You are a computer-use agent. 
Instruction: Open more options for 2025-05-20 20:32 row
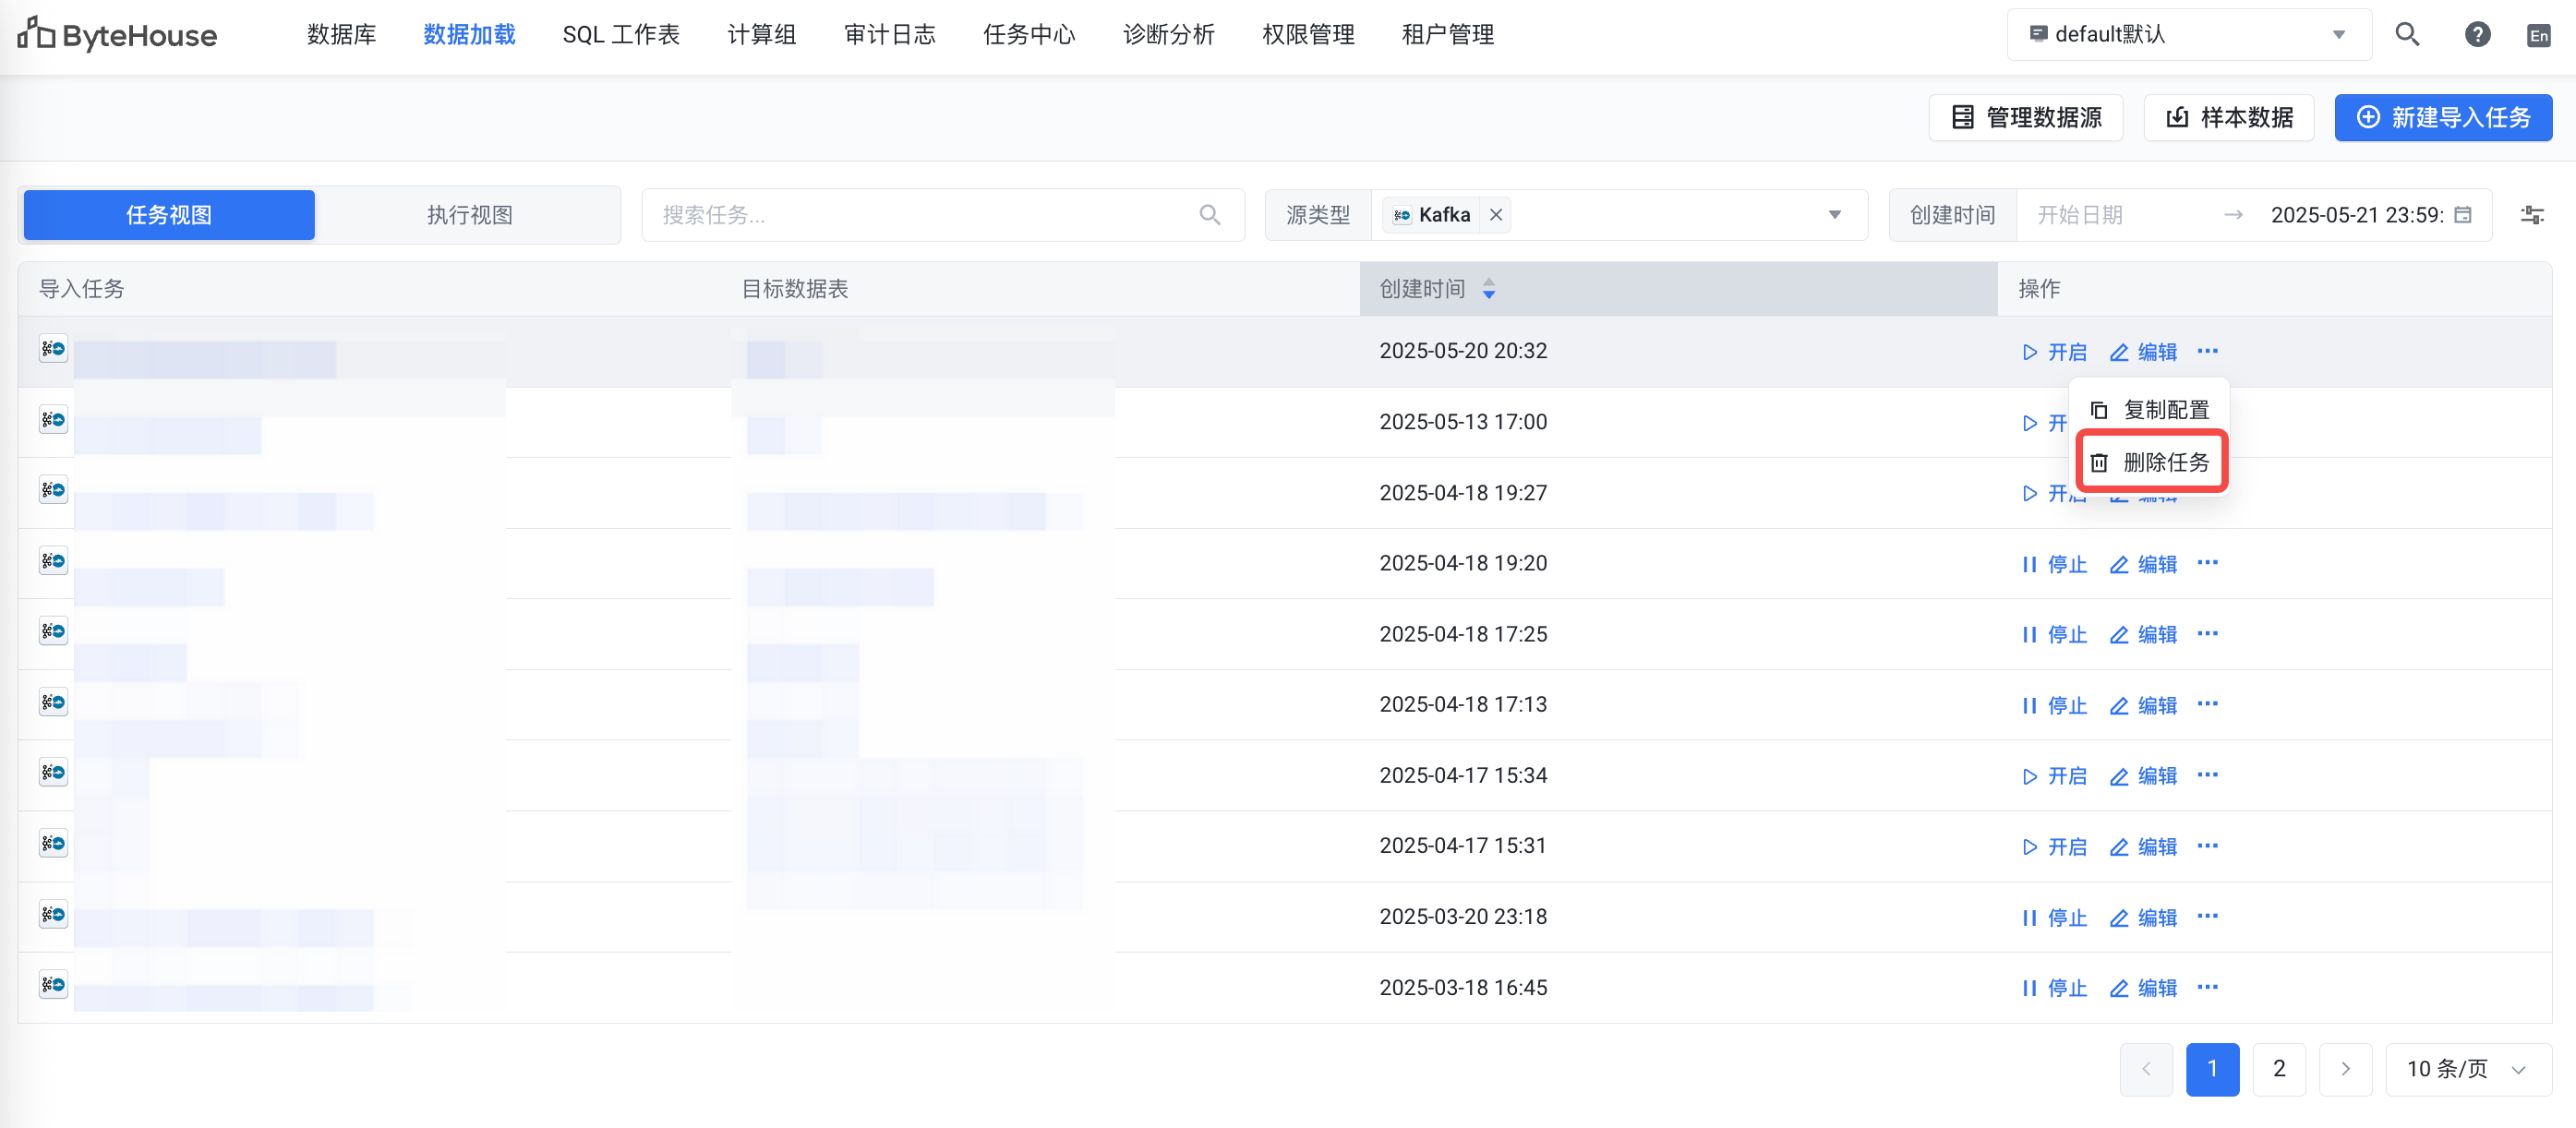[2207, 351]
